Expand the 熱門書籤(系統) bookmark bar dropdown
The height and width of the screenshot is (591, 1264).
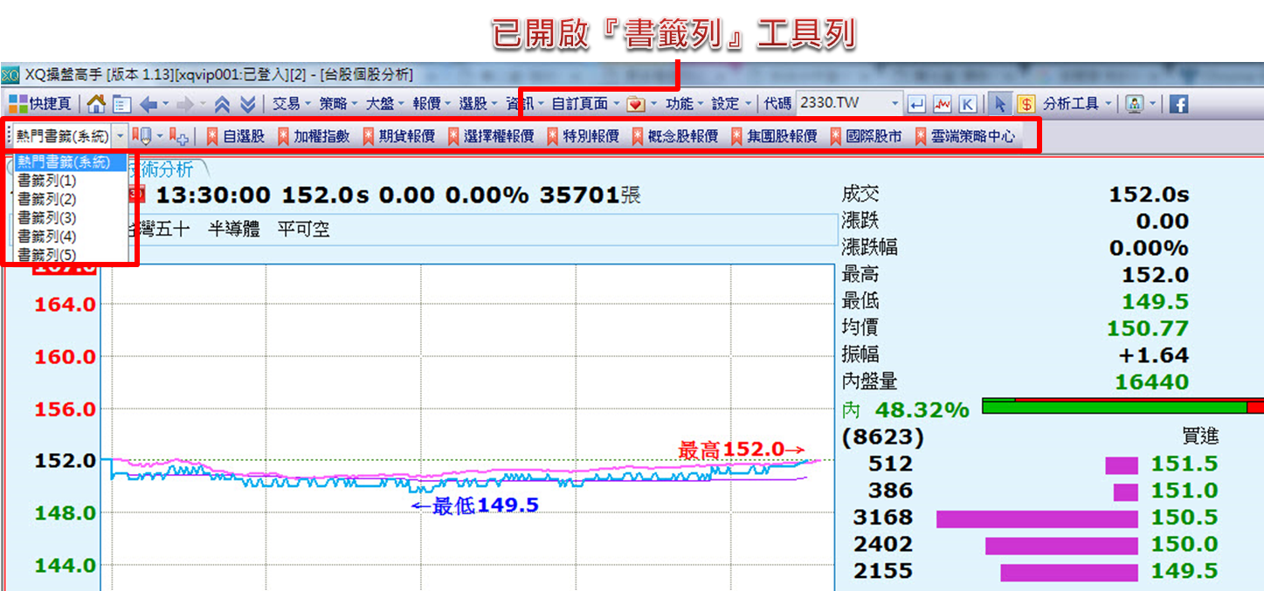click(121, 136)
